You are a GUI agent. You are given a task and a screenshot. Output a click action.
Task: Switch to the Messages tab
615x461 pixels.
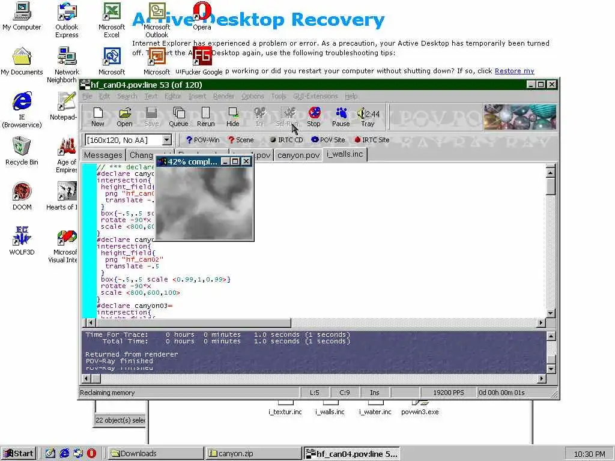pyautogui.click(x=103, y=155)
